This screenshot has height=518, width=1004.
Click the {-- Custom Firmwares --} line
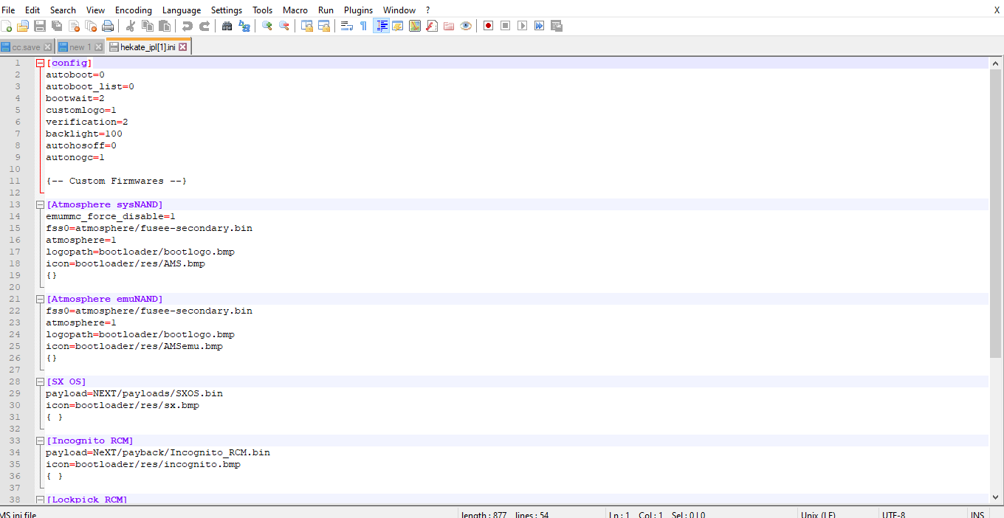(x=117, y=181)
